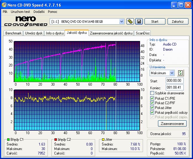Viewport: 193px width, 159px height.
Task: Click the C1 Maksimum value 30
Action: coord(43,149)
